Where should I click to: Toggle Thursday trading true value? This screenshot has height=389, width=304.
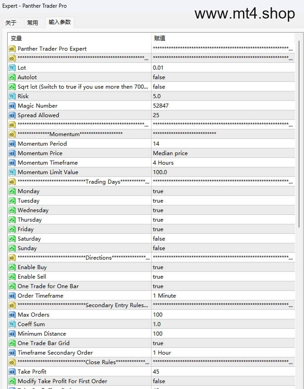[x=158, y=220]
